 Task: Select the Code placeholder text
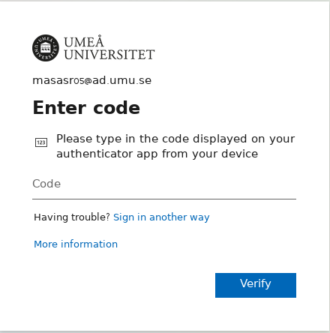click(x=46, y=184)
